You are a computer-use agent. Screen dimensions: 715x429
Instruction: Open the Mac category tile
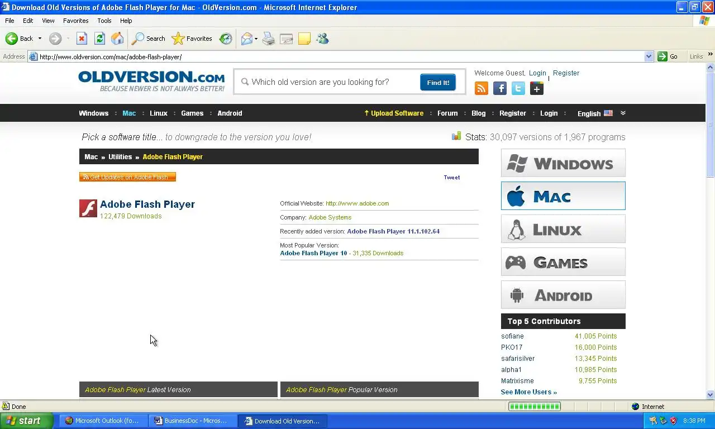point(563,196)
